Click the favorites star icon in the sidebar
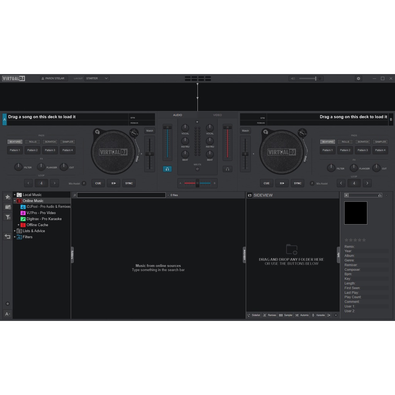The height and width of the screenshot is (395, 395). click(x=7, y=197)
